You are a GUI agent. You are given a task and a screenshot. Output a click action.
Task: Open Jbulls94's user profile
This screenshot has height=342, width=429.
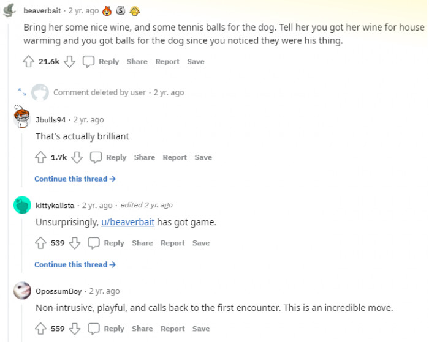pos(50,120)
